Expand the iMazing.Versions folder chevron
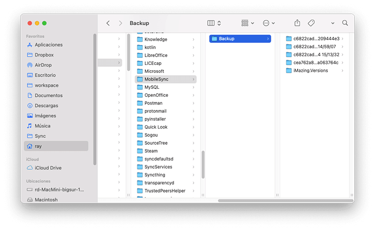Viewport: 375px width, 230px height. point(343,71)
